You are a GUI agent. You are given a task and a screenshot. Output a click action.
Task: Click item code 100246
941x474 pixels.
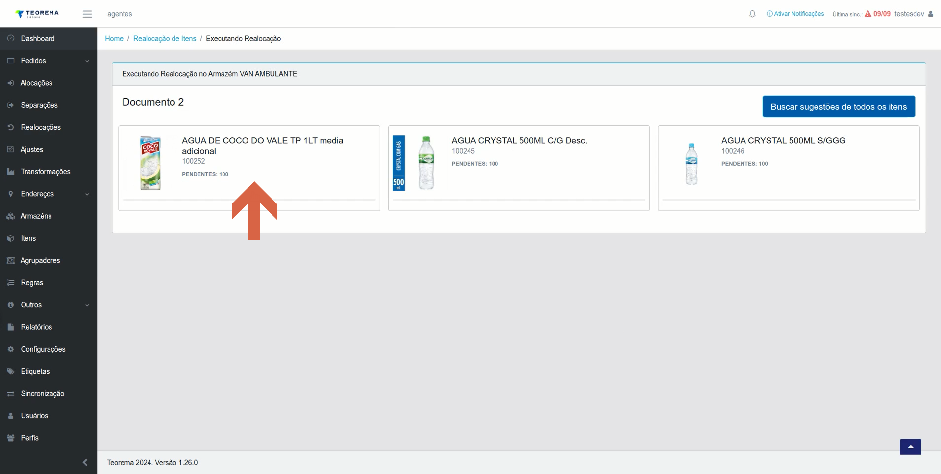pyautogui.click(x=733, y=151)
